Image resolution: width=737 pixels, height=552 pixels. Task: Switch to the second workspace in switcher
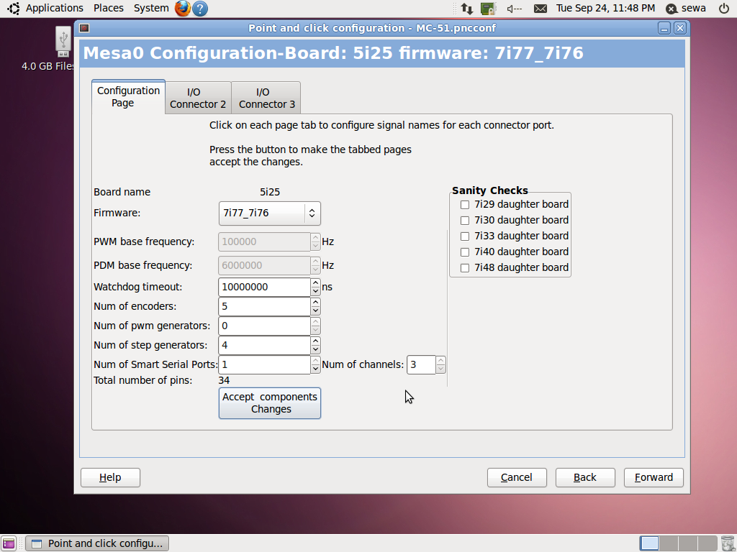coord(669,543)
